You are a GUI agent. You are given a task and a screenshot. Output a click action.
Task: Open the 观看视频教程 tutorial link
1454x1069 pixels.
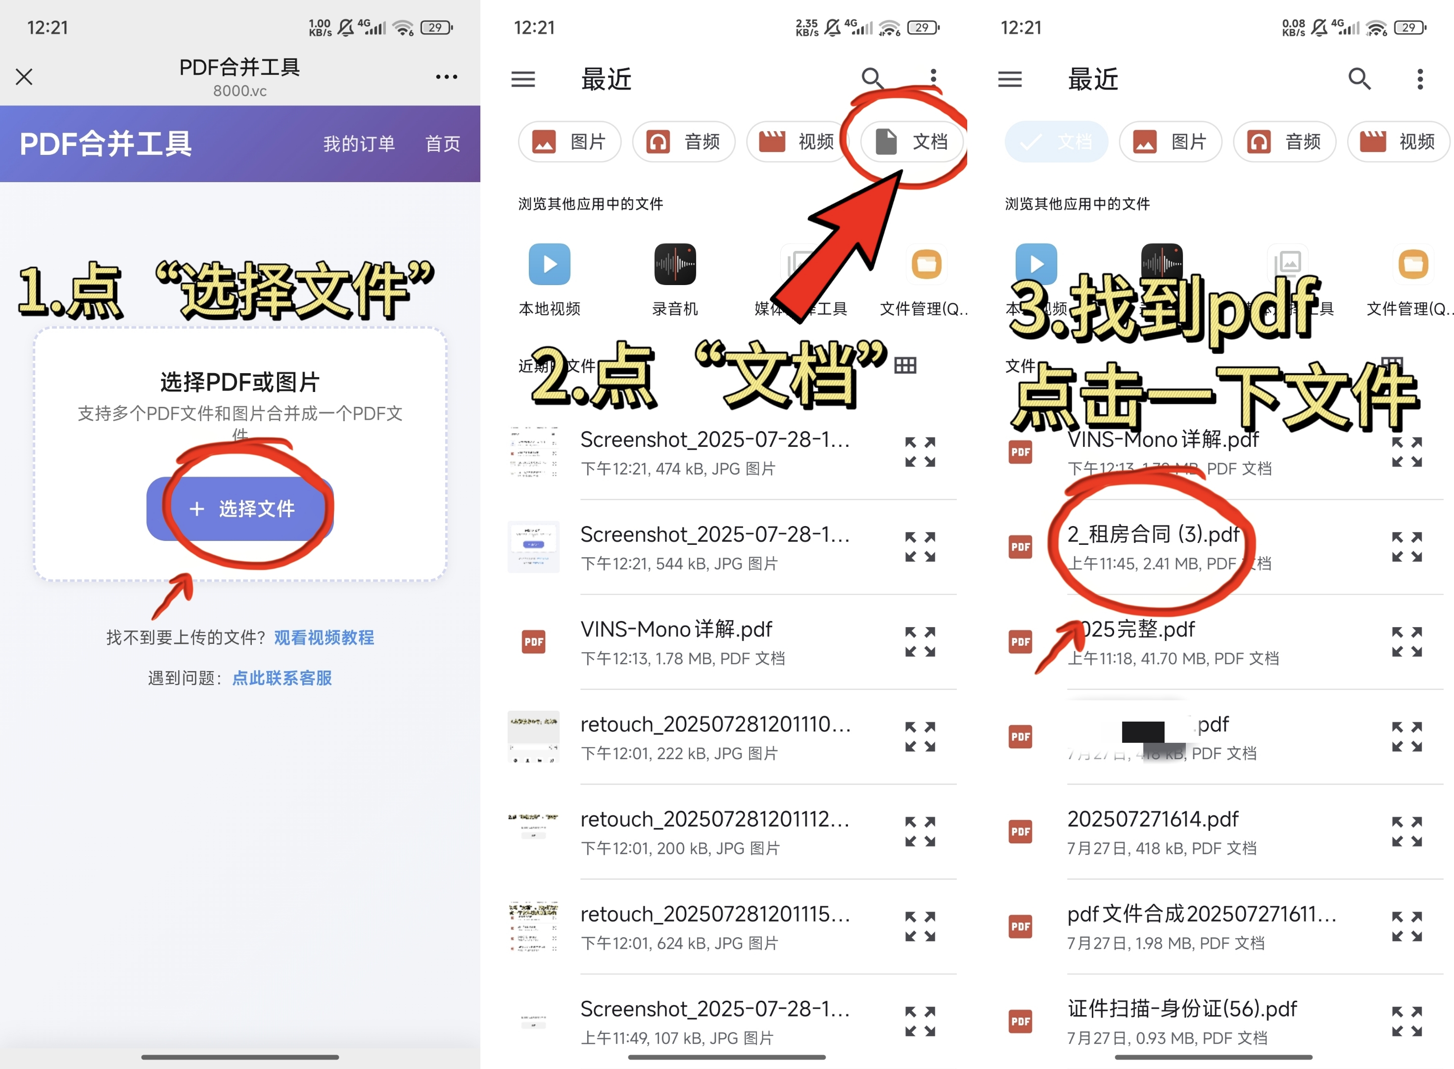pyautogui.click(x=324, y=638)
